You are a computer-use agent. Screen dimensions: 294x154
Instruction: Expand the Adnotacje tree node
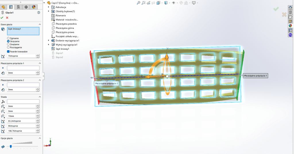click(49, 7)
